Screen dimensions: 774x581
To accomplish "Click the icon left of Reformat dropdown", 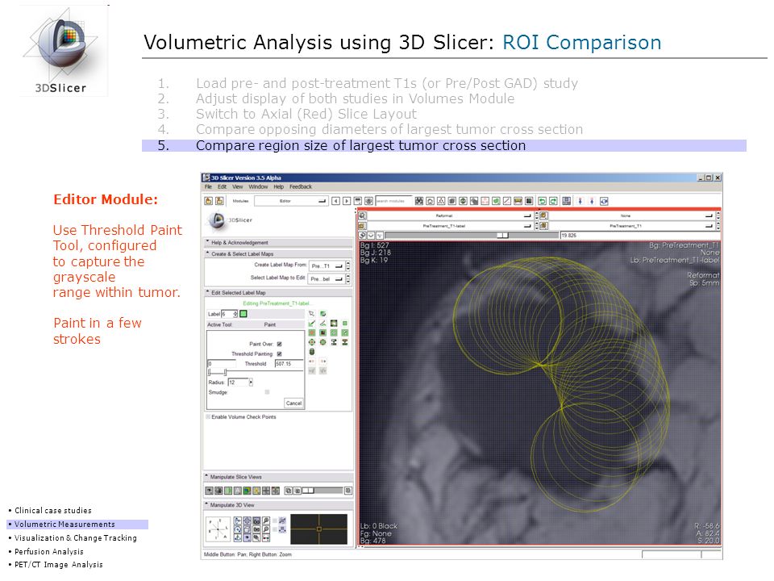I will [x=362, y=215].
